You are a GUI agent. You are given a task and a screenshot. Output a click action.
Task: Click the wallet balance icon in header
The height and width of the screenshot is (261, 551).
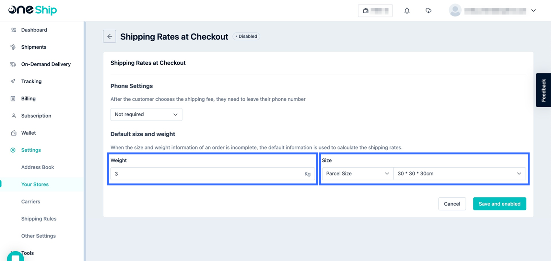coord(366,11)
